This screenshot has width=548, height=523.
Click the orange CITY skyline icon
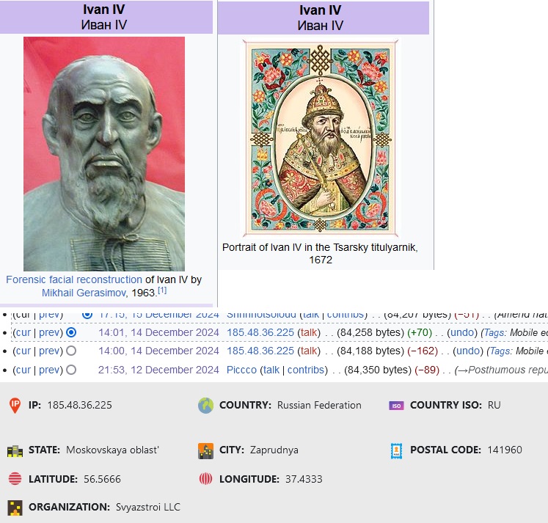(205, 450)
